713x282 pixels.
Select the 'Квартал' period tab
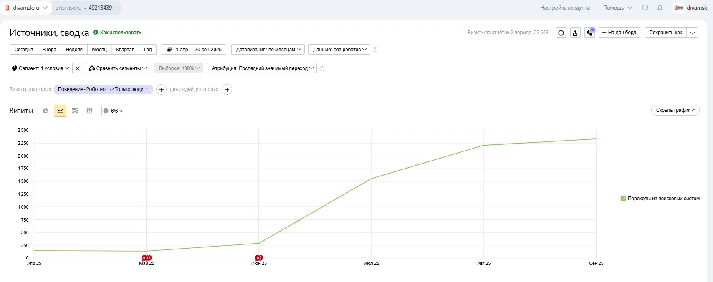(125, 50)
